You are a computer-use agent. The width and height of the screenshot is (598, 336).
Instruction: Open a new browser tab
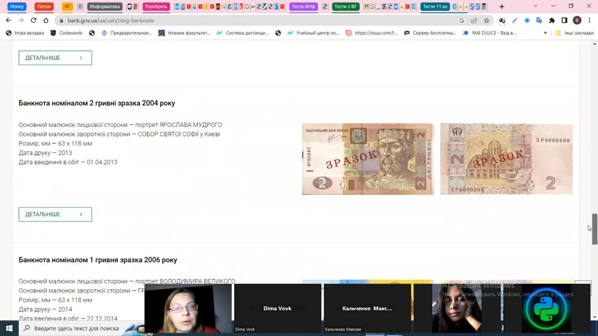pos(502,7)
